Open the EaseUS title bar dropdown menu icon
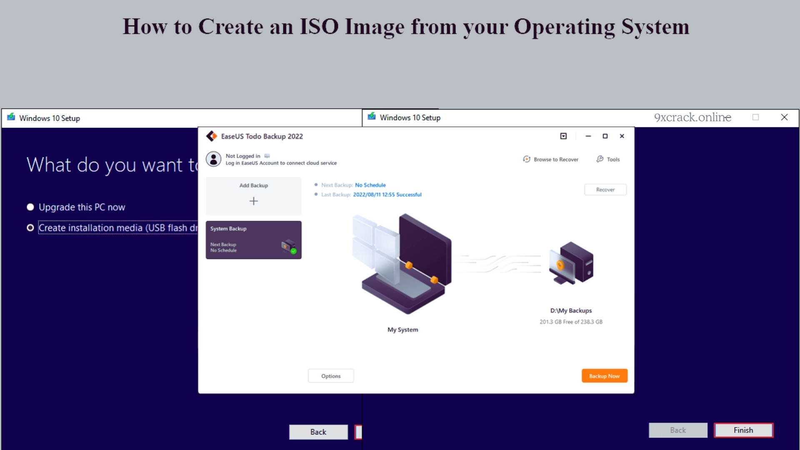 563,136
